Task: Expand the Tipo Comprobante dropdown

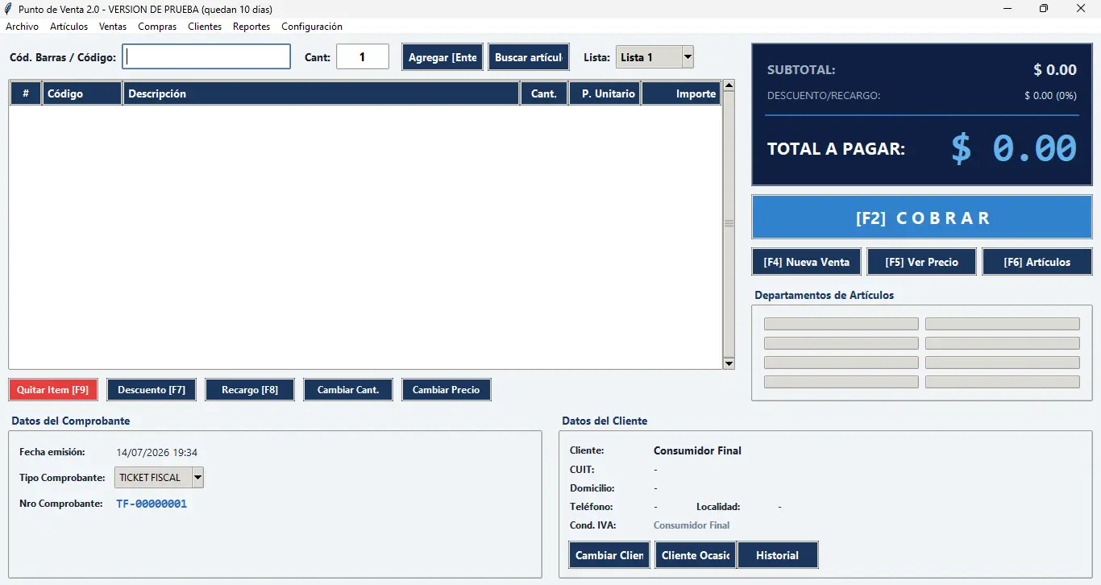Action: point(198,477)
